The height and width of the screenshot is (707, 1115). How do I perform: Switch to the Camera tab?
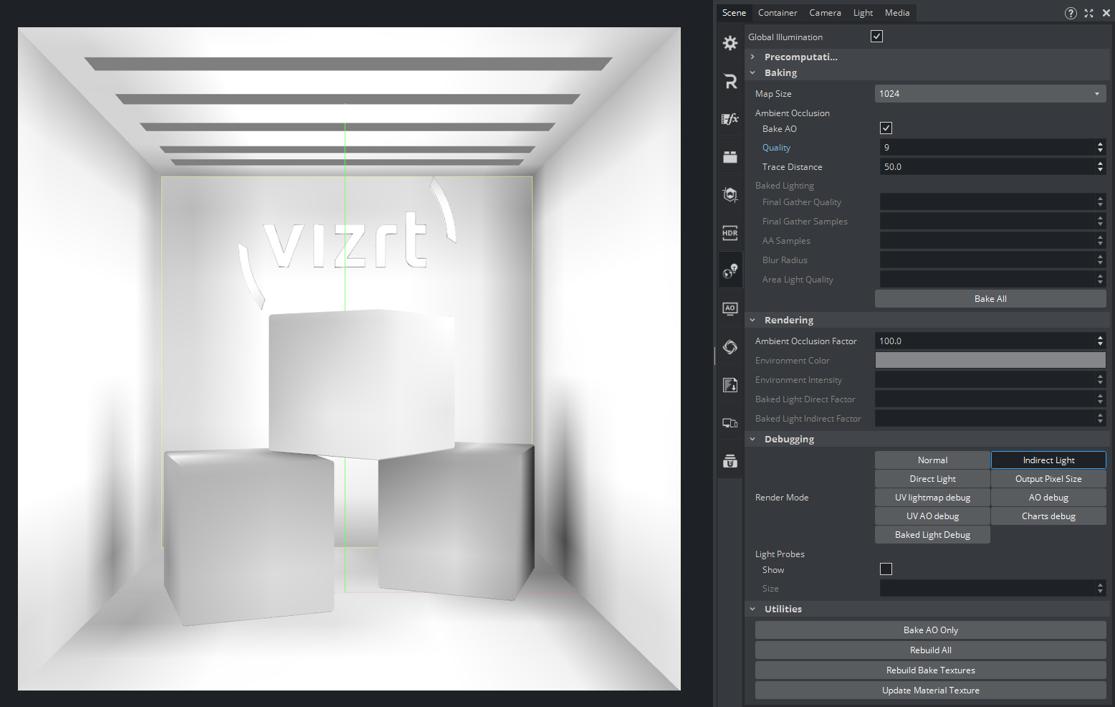click(825, 13)
